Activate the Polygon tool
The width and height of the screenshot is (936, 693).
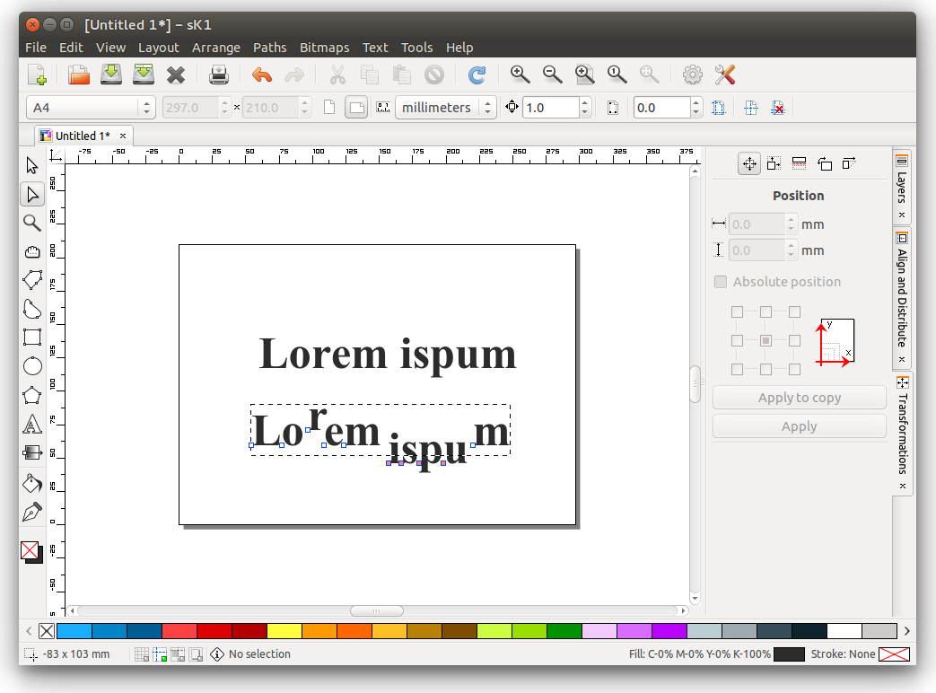click(x=32, y=395)
